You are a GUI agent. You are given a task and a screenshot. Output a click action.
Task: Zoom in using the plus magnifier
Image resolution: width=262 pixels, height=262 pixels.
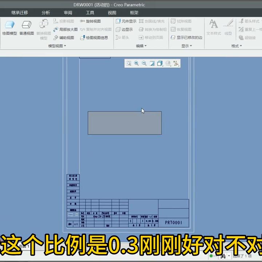136,63
